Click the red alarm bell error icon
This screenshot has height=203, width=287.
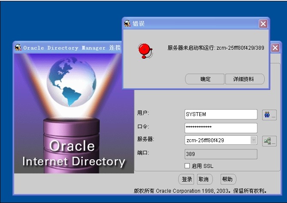point(143,51)
